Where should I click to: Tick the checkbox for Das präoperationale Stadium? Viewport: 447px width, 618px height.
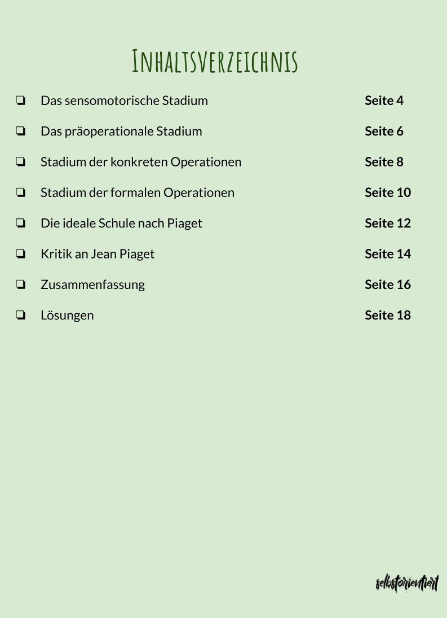click(x=21, y=132)
